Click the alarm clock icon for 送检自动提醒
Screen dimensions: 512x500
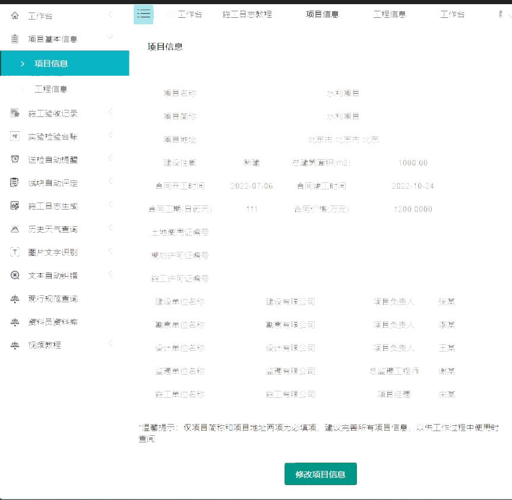click(15, 159)
